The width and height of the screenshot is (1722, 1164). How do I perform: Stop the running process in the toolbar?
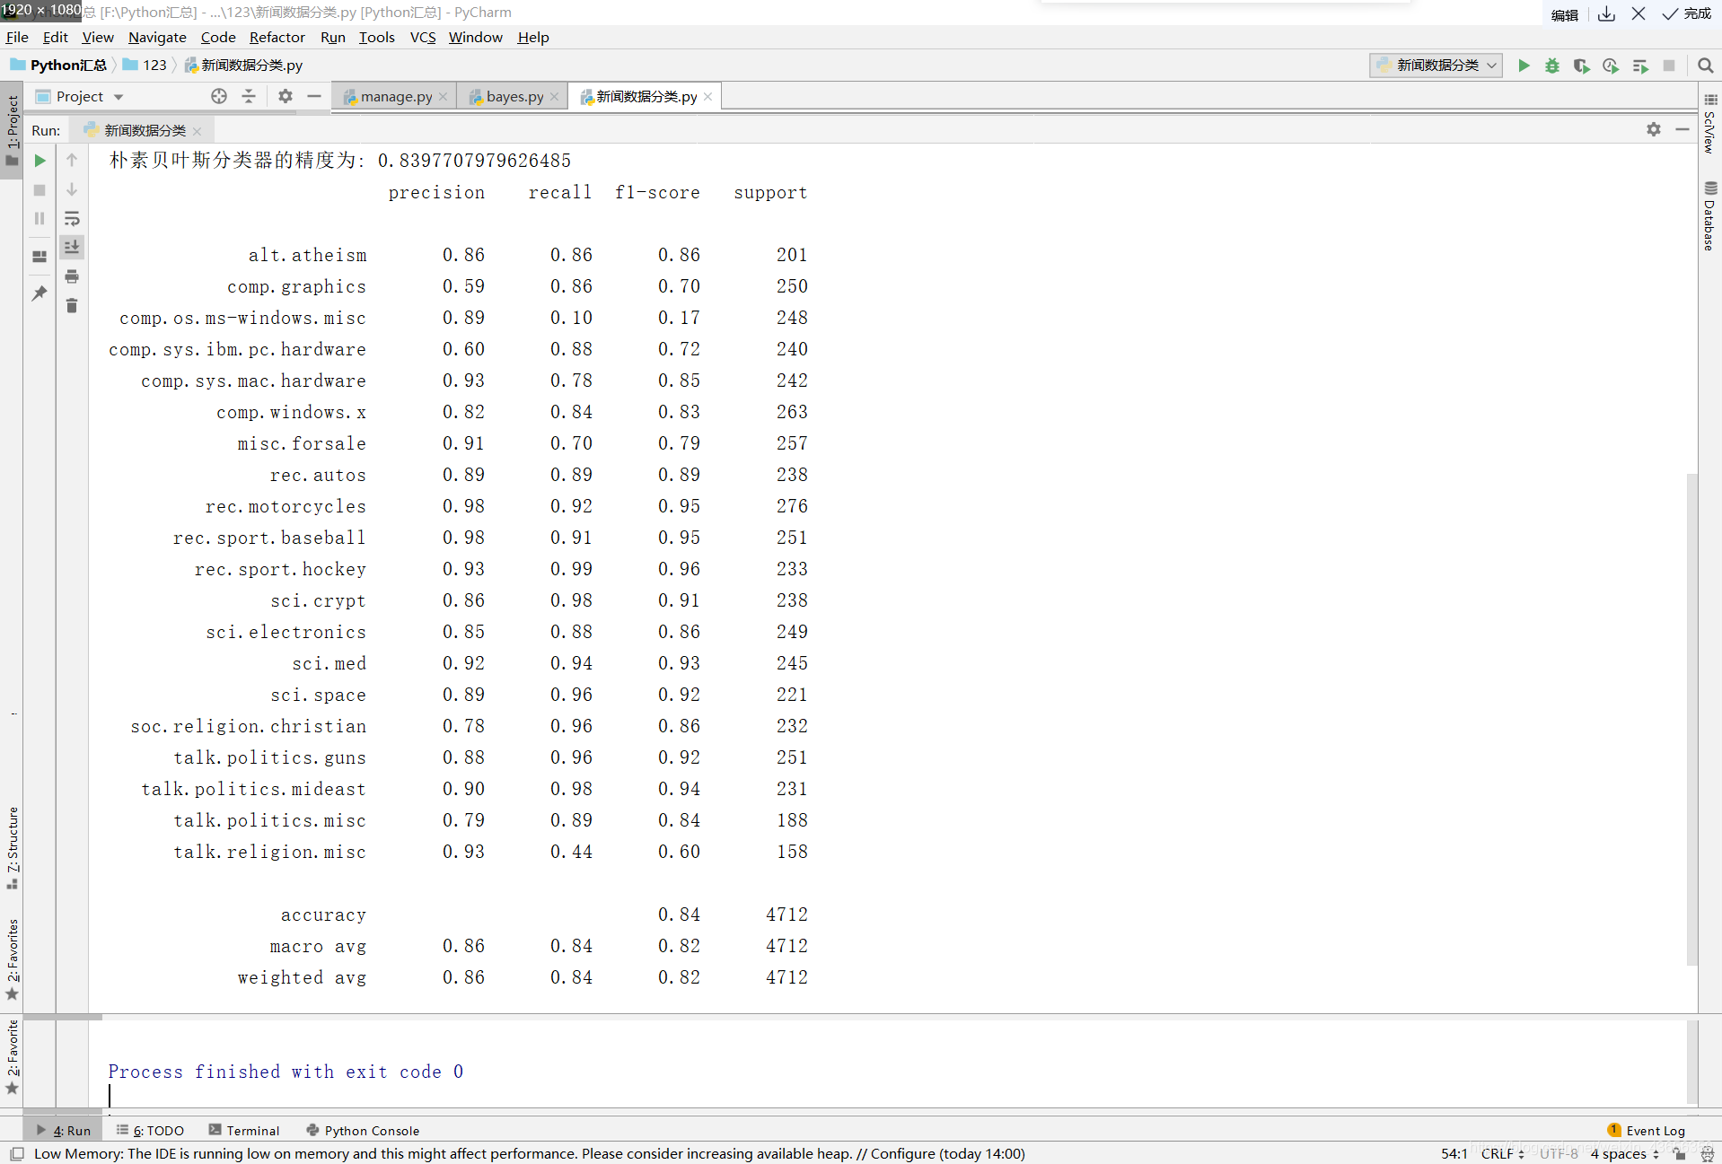pyautogui.click(x=1669, y=66)
